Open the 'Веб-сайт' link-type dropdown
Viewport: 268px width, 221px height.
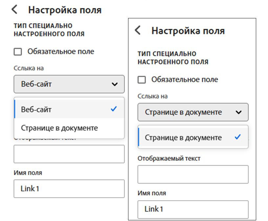point(69,84)
